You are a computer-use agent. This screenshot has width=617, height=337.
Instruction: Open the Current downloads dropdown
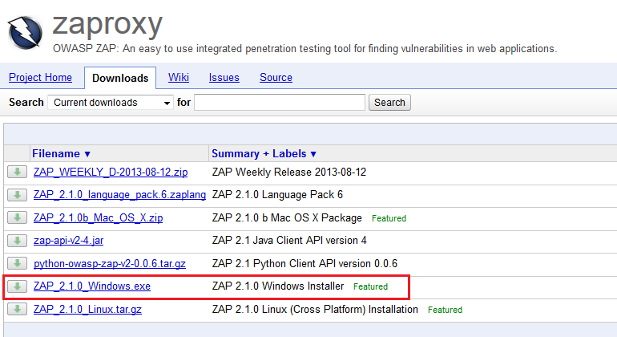click(111, 103)
